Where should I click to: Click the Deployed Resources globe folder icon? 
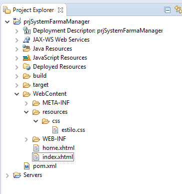[x=26, y=67]
